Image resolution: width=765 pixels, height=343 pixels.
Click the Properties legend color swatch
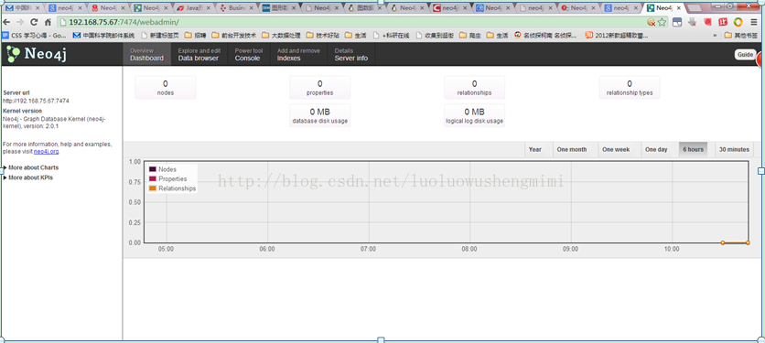[153, 179]
